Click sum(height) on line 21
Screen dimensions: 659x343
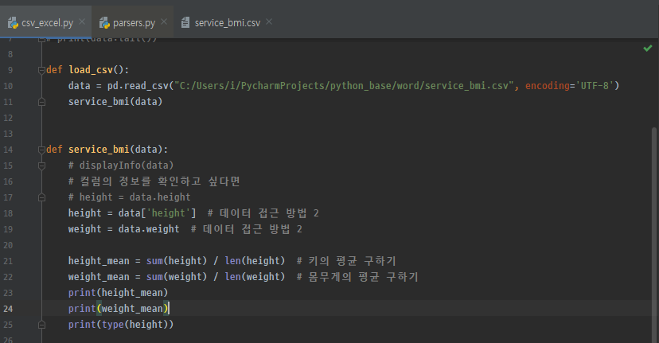pyautogui.click(x=177, y=261)
